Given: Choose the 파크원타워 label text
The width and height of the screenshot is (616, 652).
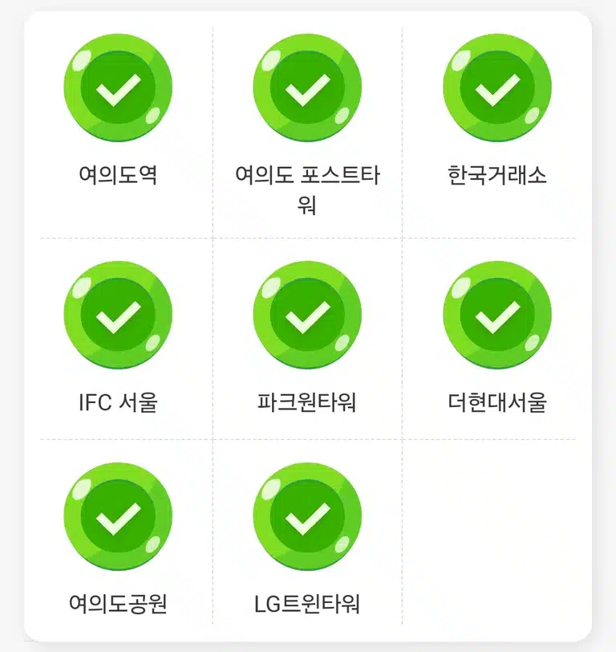Looking at the screenshot, I should [x=307, y=402].
